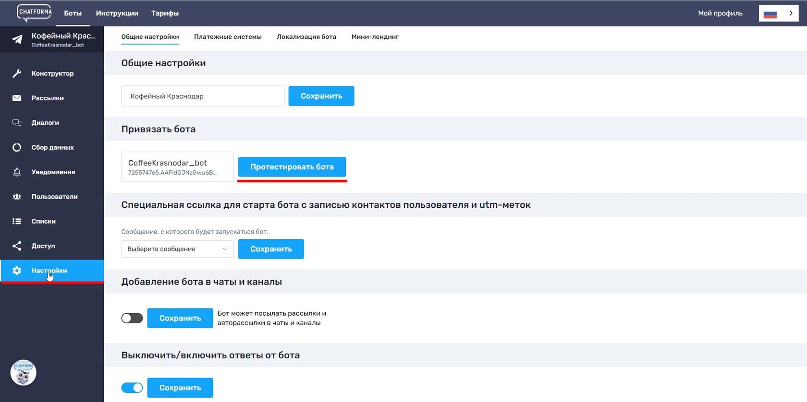Open Сбор данных sidebar item
This screenshot has width=807, height=402.
pos(52,147)
